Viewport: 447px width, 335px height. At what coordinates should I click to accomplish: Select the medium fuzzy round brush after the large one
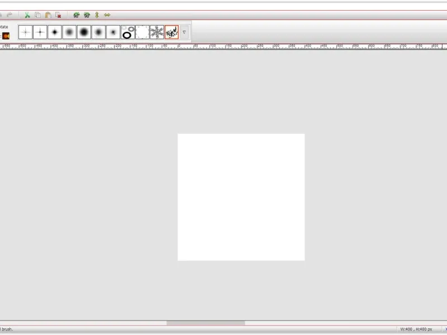pyautogui.click(x=99, y=32)
